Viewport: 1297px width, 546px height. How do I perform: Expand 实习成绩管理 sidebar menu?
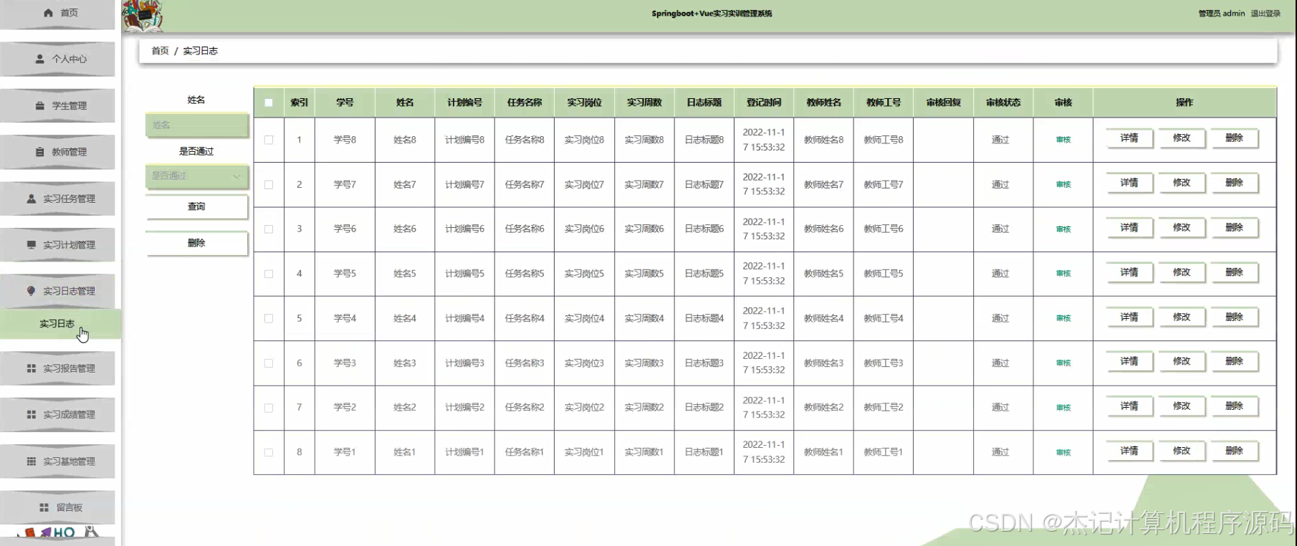coord(57,415)
